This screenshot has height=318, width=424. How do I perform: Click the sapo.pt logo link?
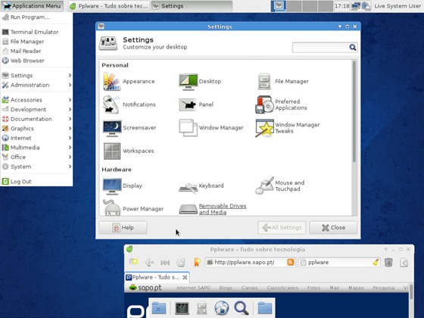(145, 288)
